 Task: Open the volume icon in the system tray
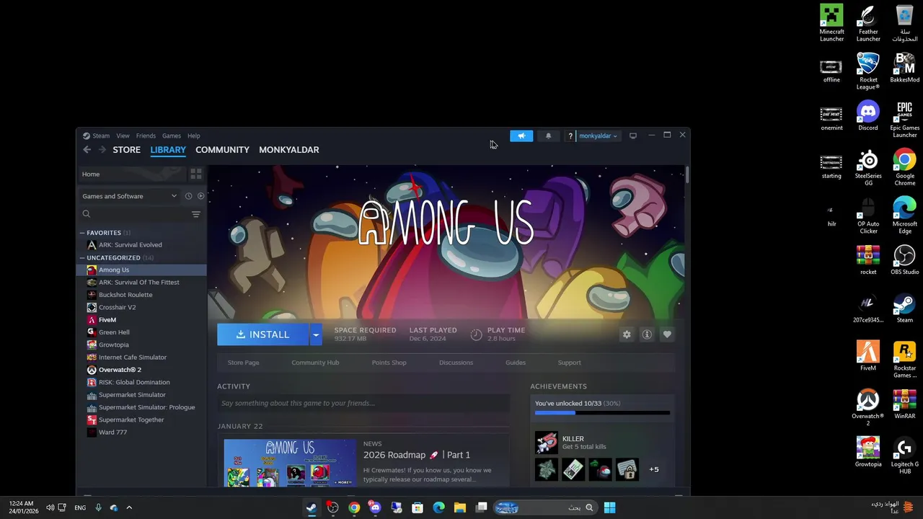(50, 507)
